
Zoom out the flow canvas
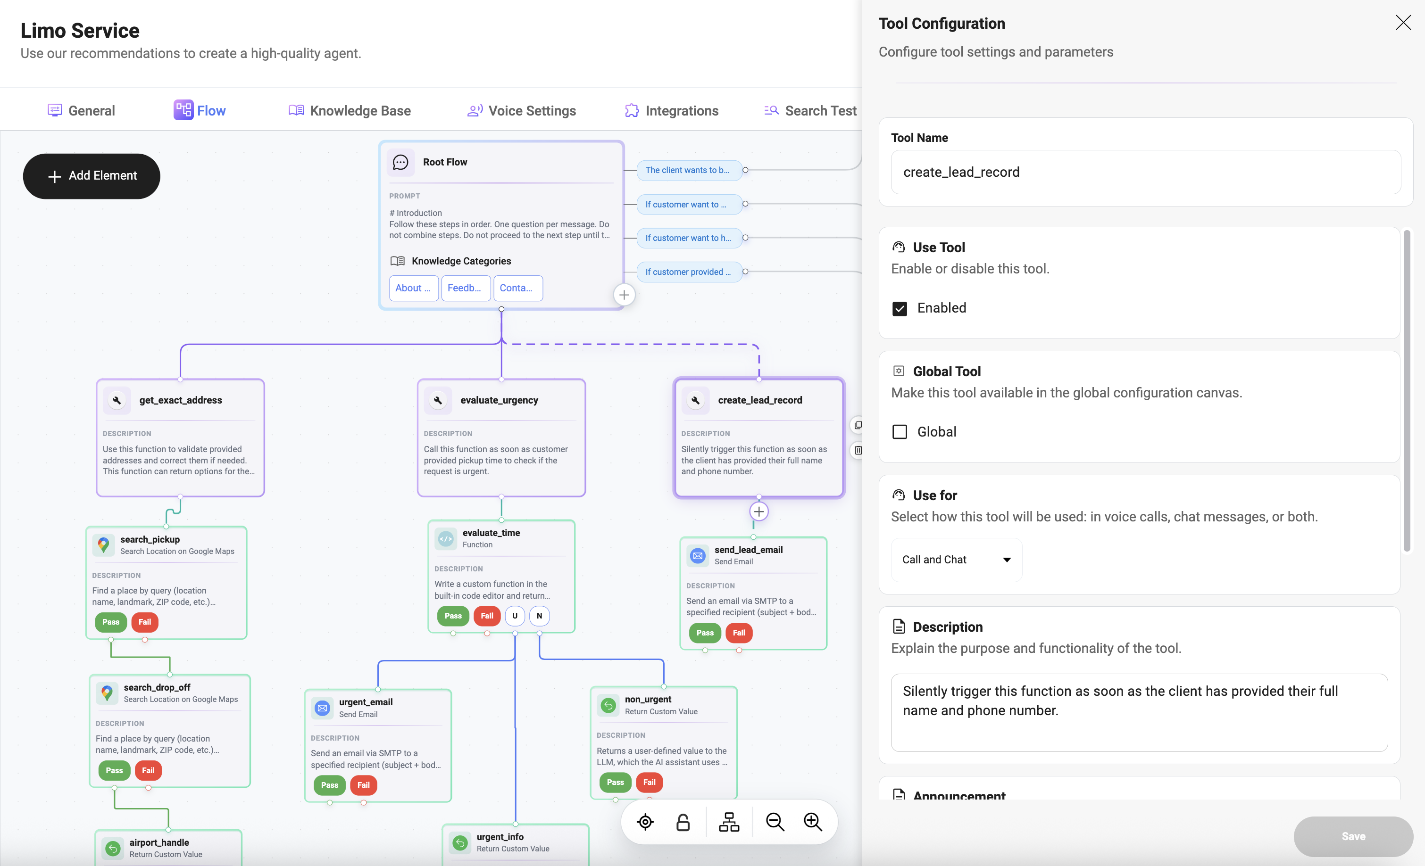point(775,822)
